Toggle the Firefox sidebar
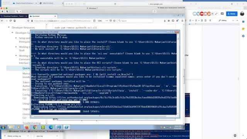247x139 pixels. 173,20
